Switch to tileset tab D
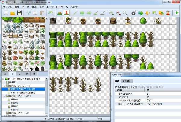The width and height of the screenshot is (181, 122). (27, 74)
